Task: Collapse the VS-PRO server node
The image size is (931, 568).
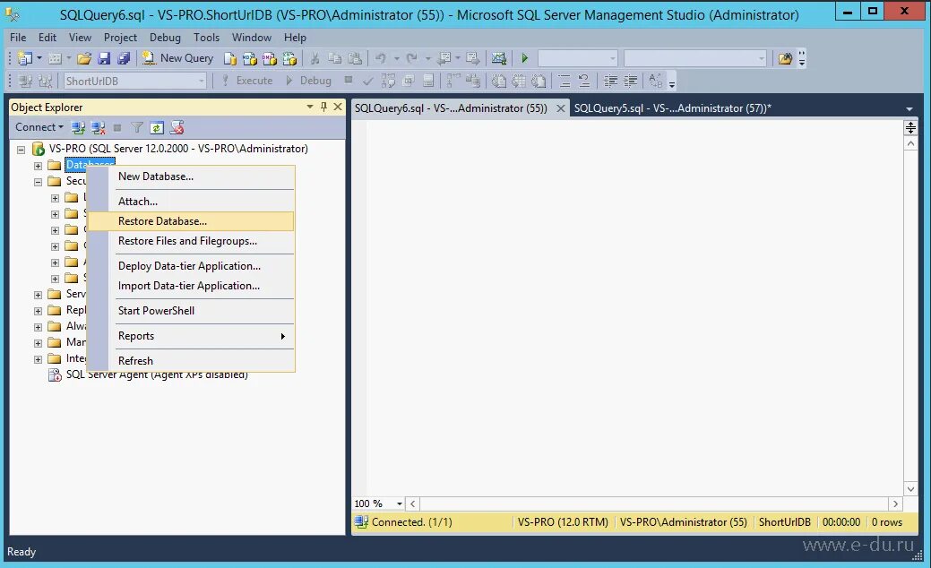Action: coord(21,149)
